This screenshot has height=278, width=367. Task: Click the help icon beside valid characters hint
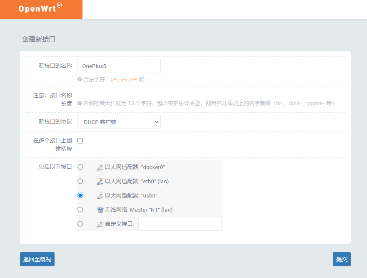[80, 80]
